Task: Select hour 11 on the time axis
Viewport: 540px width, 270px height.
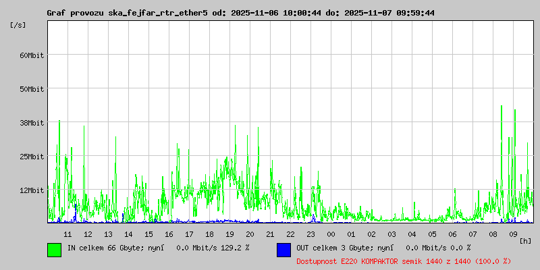Action: 67,234
